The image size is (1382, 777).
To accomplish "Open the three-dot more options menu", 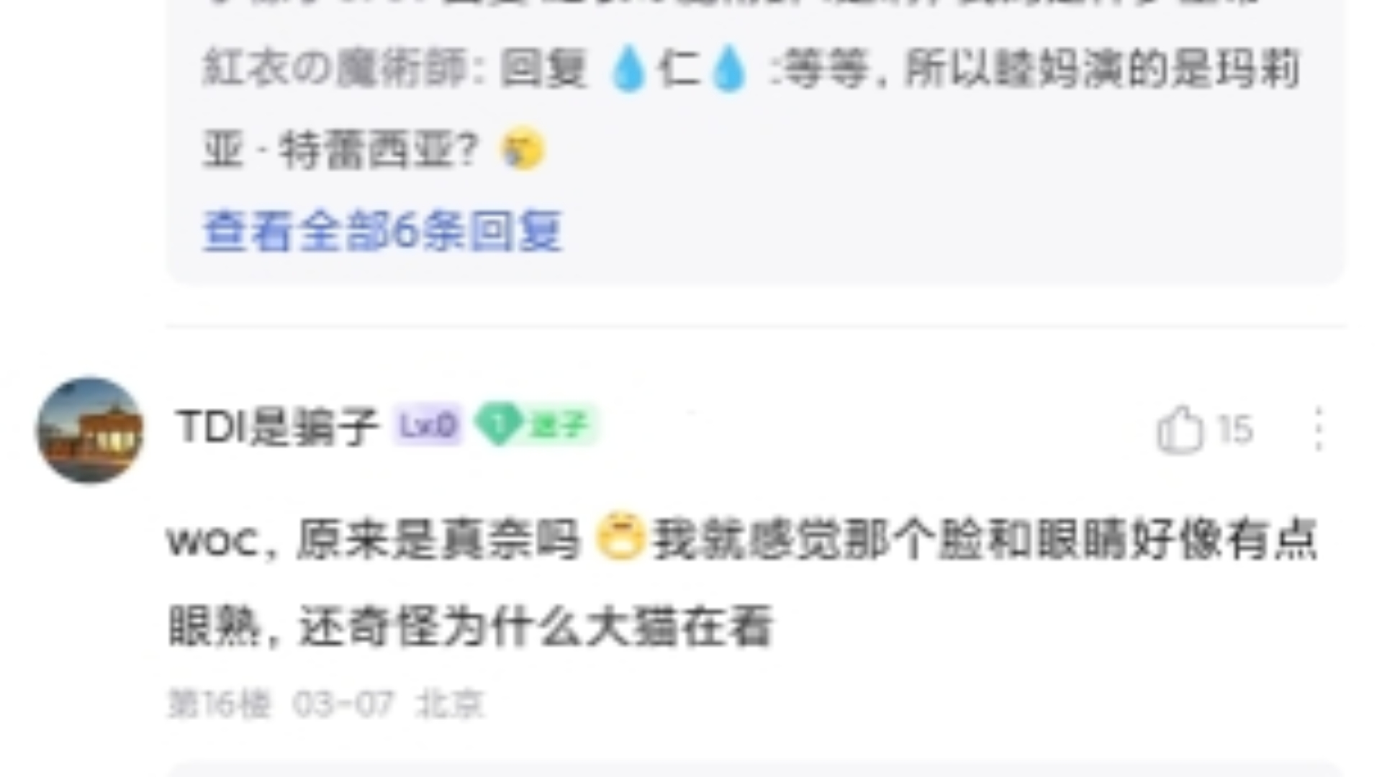I will coord(1318,430).
